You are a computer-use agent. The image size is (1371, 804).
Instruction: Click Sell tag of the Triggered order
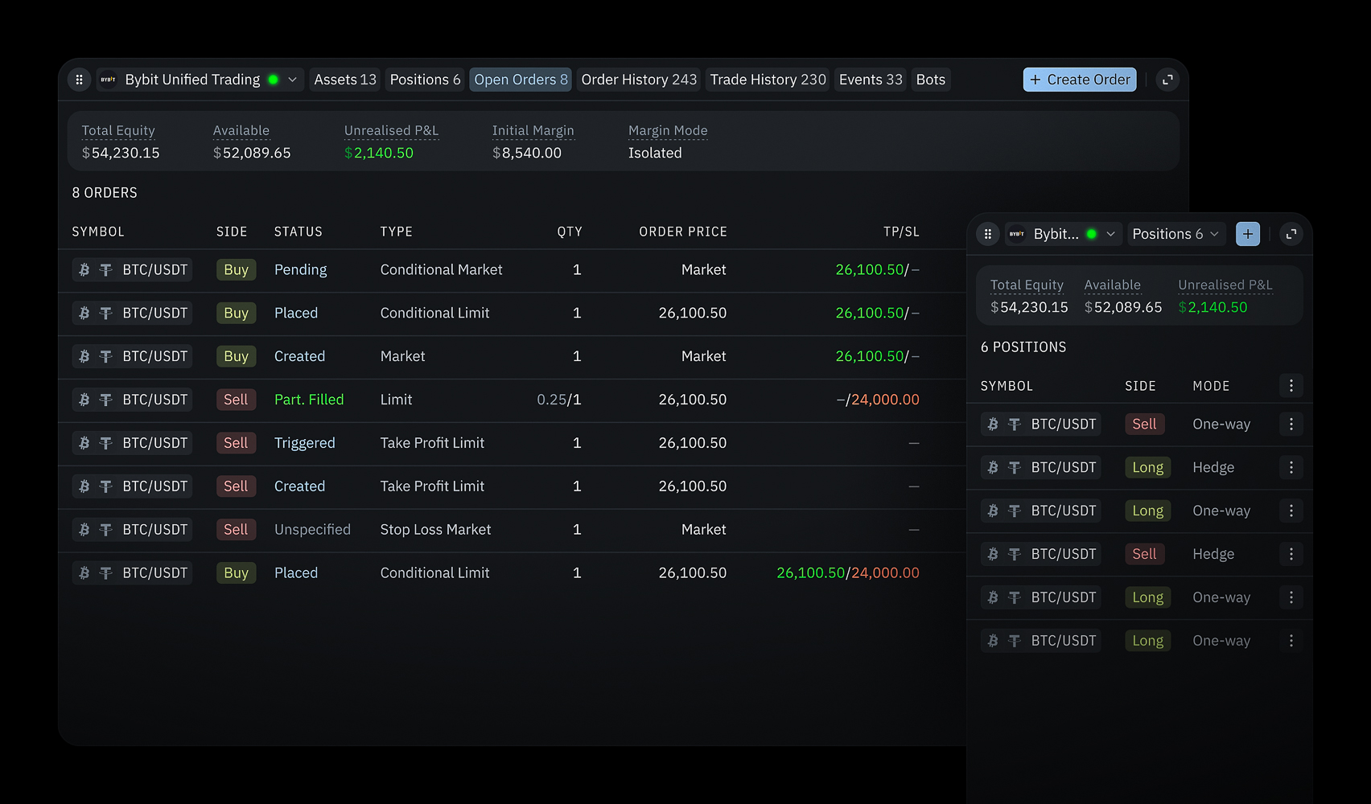coord(236,443)
